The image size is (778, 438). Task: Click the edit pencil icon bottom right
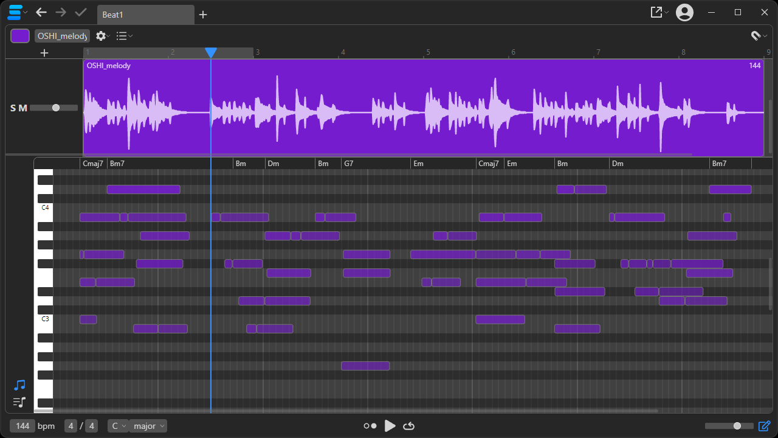765,426
